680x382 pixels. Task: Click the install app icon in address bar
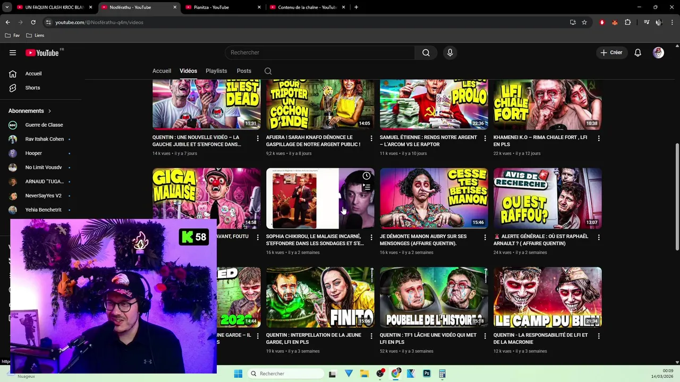click(573, 22)
